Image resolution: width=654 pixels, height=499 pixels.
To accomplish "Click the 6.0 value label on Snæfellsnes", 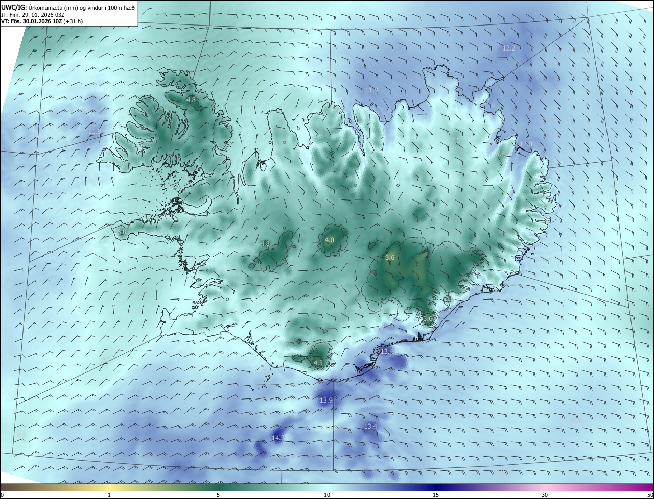I will (x=122, y=232).
